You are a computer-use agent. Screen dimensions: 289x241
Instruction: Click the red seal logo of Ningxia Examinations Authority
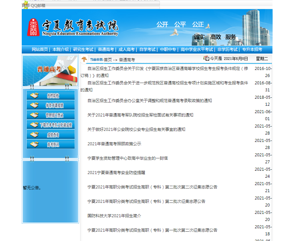(x=33, y=27)
